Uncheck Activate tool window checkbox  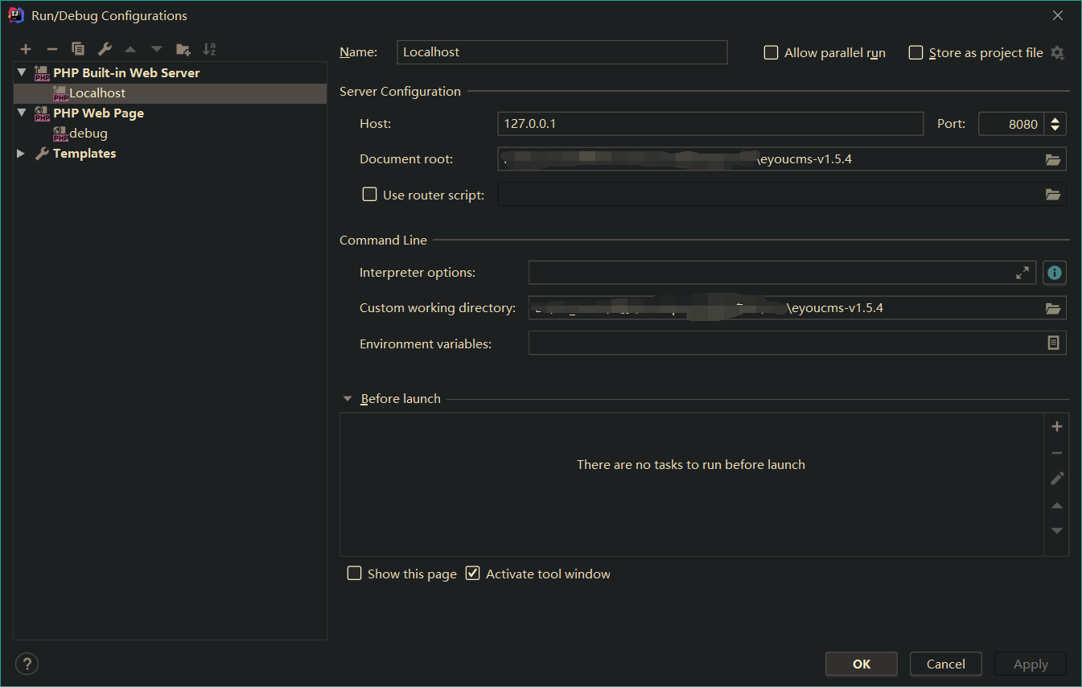473,574
